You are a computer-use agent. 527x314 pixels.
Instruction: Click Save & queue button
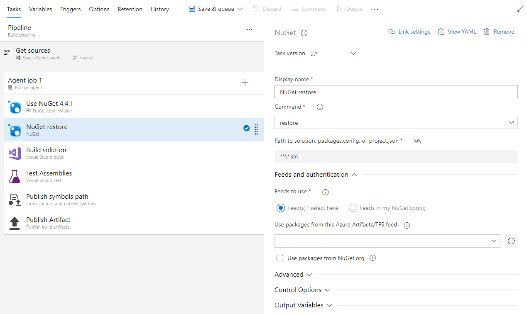[x=211, y=9]
